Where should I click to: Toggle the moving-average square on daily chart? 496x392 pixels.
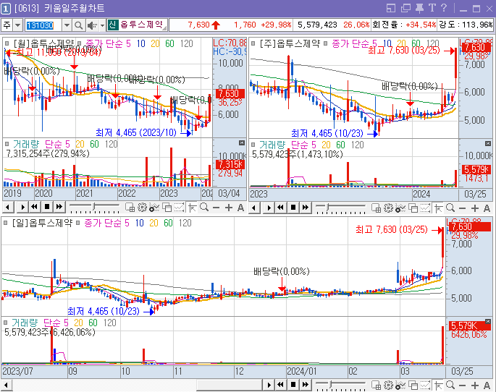click(77, 223)
